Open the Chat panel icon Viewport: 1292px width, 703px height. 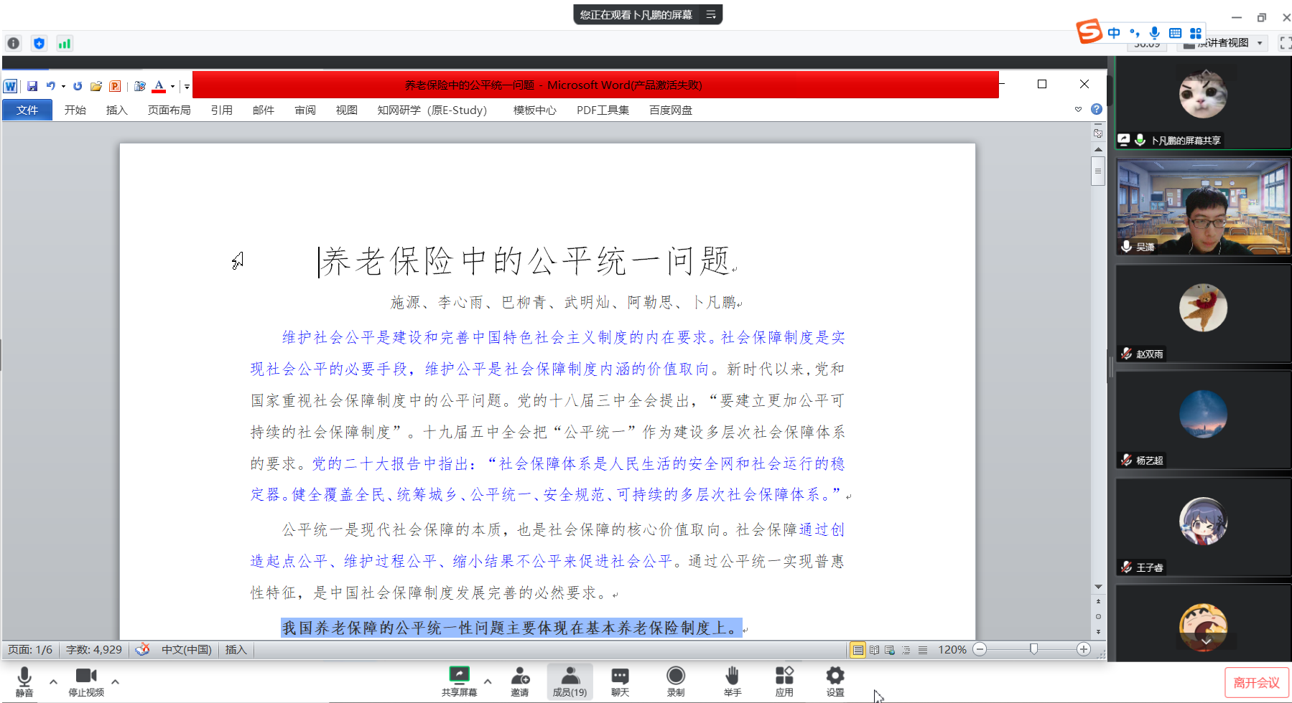620,676
